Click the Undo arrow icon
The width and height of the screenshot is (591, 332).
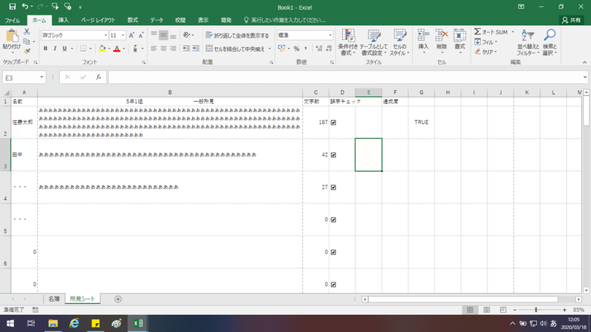25,7
